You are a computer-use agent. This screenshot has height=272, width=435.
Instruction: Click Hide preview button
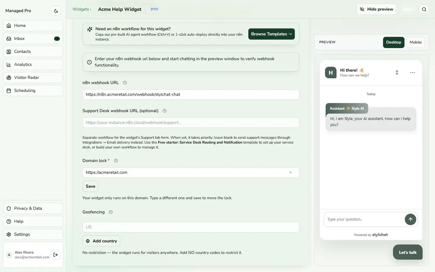377,9
